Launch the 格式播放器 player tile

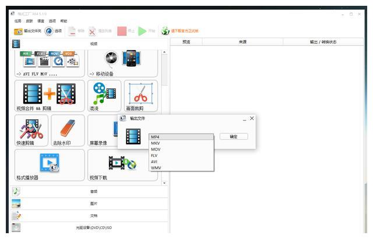(50, 165)
